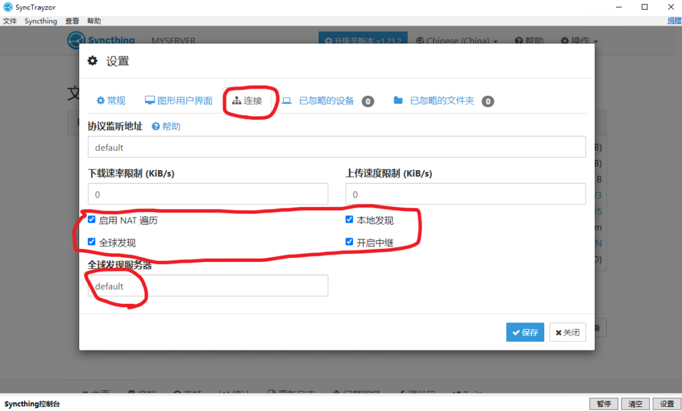This screenshot has width=682, height=411.
Task: Click the 下载速率限制 input field
Action: coord(208,194)
